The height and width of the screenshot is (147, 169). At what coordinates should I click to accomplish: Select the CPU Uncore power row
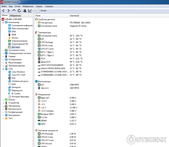[x=57, y=143]
